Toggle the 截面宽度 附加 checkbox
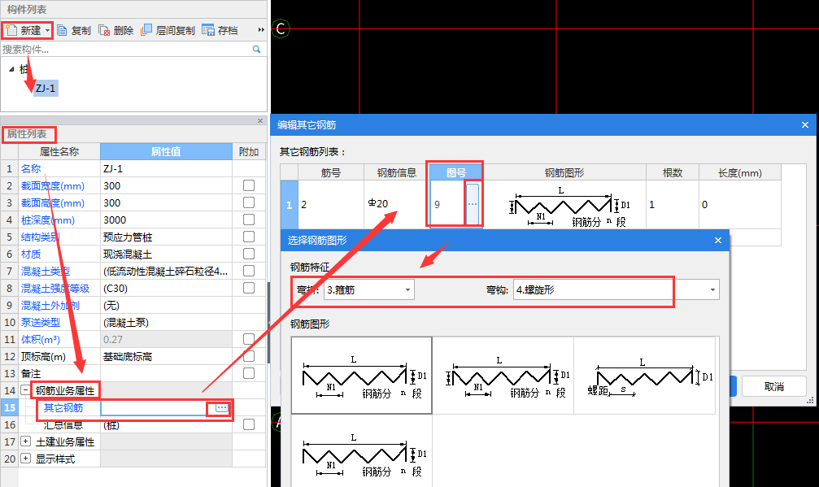The height and width of the screenshot is (487, 819). click(x=249, y=185)
